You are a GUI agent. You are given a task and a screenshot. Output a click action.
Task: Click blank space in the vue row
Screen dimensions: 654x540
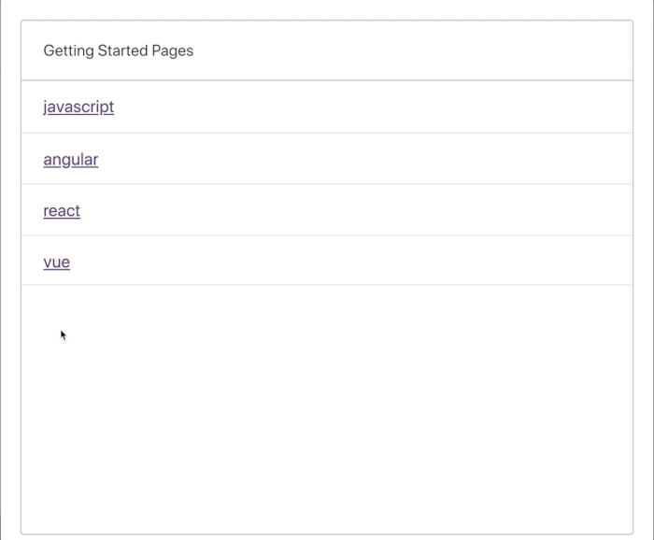350,262
